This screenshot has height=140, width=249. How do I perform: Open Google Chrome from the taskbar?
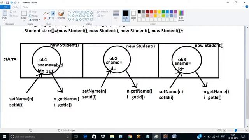tap(130, 136)
